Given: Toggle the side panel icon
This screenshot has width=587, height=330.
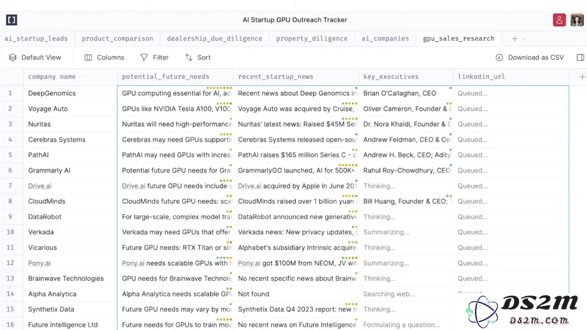Looking at the screenshot, I should [x=580, y=57].
